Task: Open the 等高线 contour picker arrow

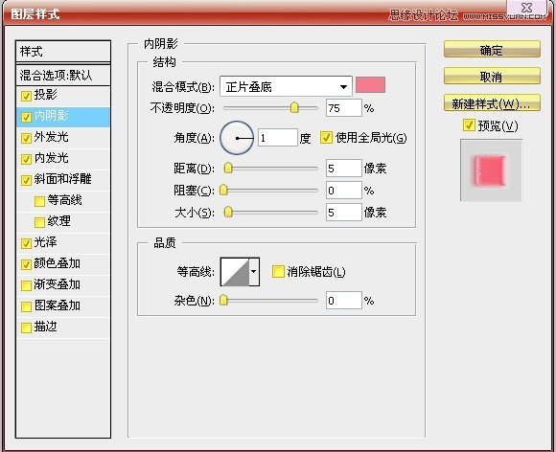Action: tap(254, 272)
